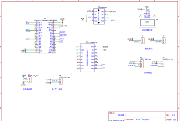Click the GND power symbol above U2

[62, 20]
